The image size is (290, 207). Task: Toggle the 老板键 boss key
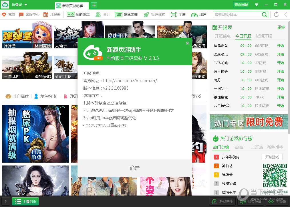point(277,201)
